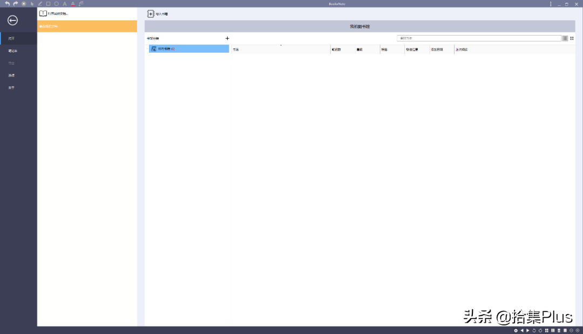
Task: Maximize the BookxNote window
Action: (567, 4)
